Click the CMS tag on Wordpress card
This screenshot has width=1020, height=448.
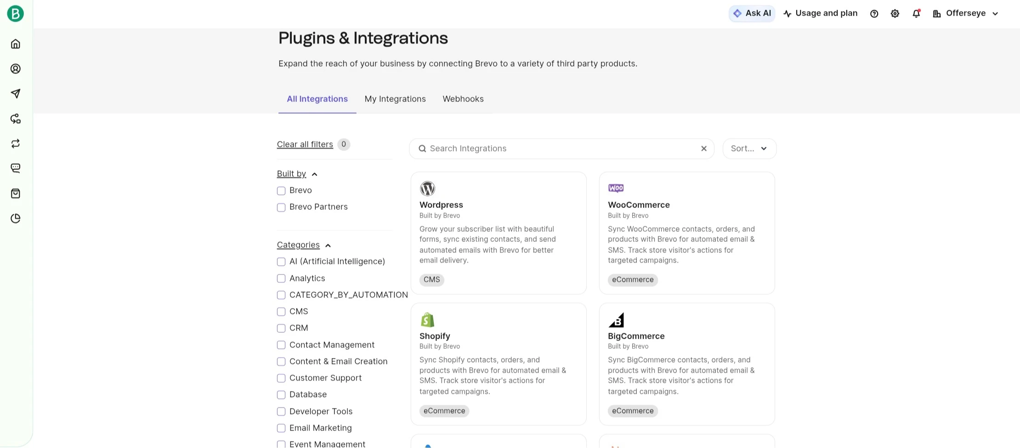431,280
